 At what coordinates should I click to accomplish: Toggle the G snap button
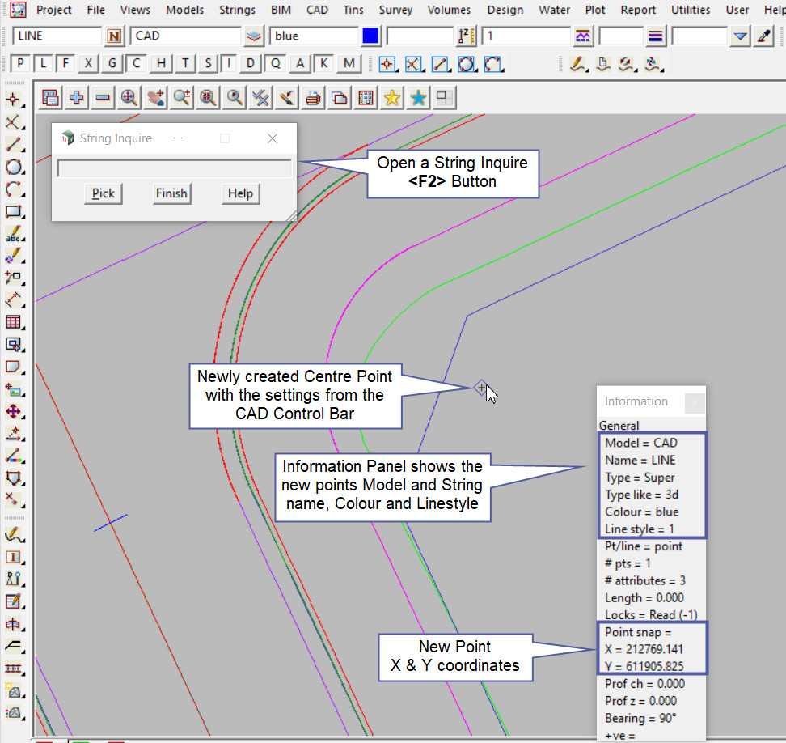(x=112, y=64)
